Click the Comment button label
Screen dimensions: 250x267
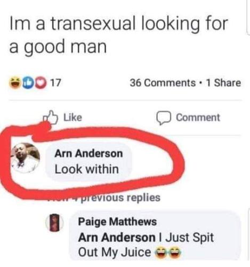click(198, 117)
